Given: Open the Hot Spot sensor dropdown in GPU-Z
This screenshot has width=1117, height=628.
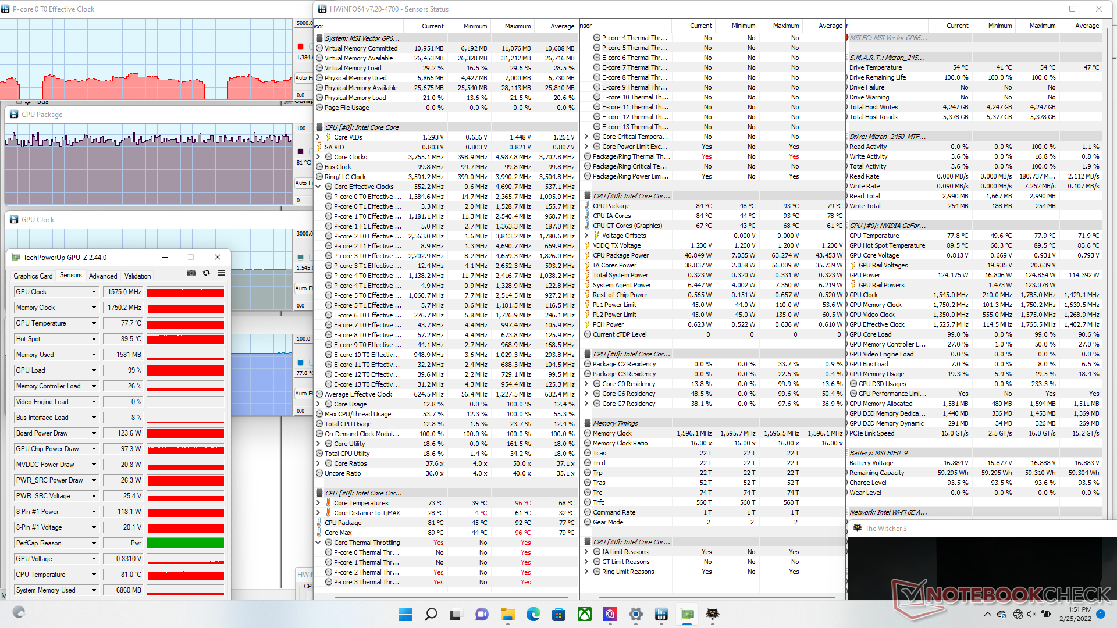Looking at the screenshot, I should point(94,339).
